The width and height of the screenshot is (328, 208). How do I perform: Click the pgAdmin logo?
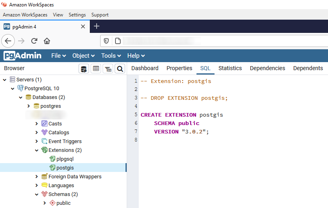tap(22, 56)
